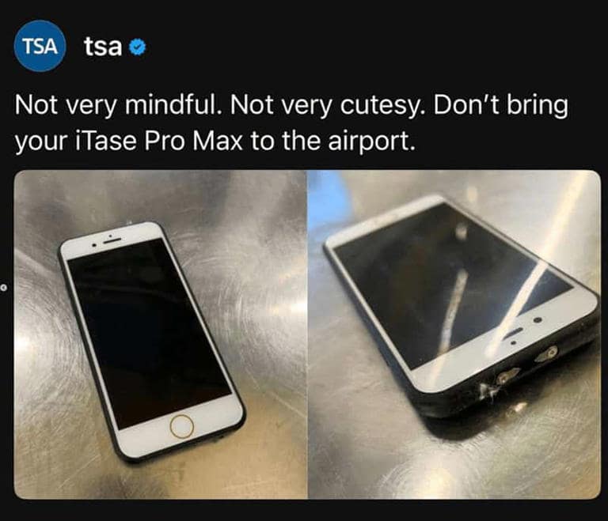
Task: Open the tsa username link
Action: click(103, 46)
